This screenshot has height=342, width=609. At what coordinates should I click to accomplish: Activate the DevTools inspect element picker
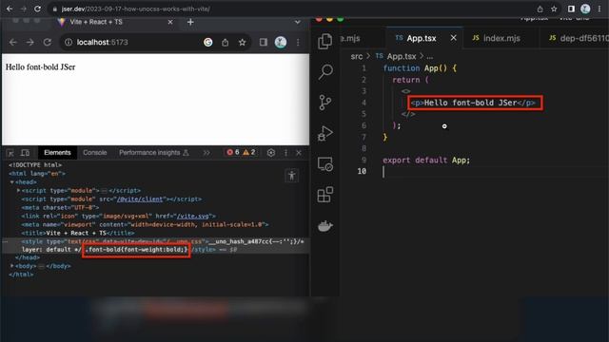[10, 153]
